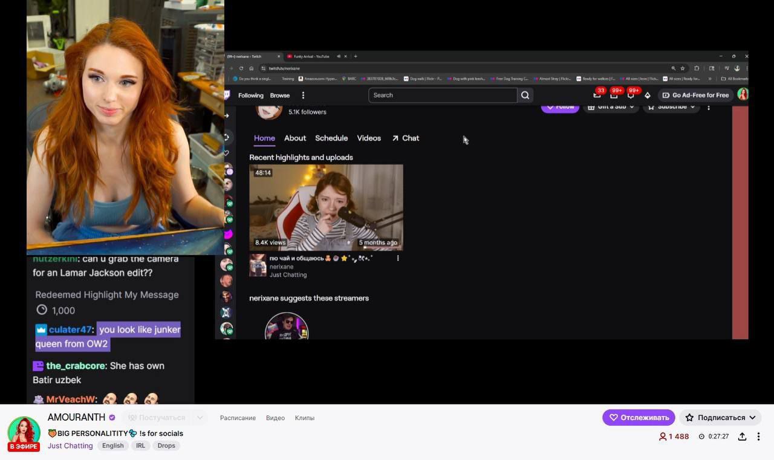Click browser home icon in streamed Chrome

tap(252, 68)
